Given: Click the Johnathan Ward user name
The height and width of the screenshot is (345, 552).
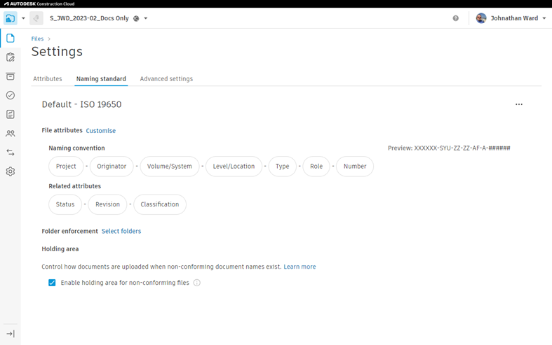Looking at the screenshot, I should tap(514, 18).
